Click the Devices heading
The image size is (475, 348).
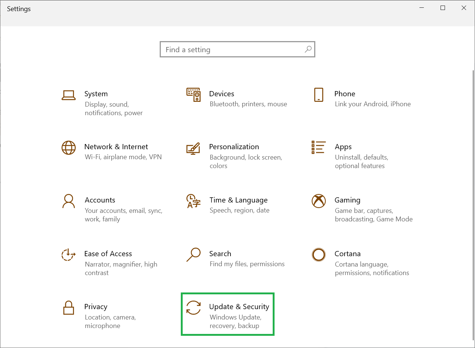click(x=222, y=94)
